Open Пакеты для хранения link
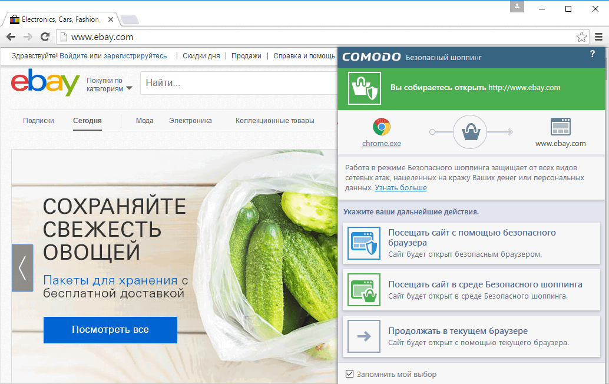This screenshot has width=609, height=384. [x=110, y=280]
